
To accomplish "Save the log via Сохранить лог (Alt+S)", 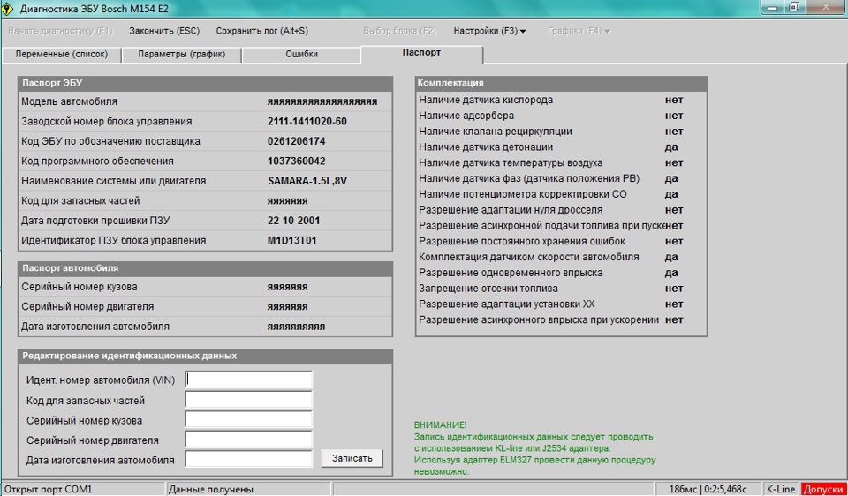I will coord(262,31).
